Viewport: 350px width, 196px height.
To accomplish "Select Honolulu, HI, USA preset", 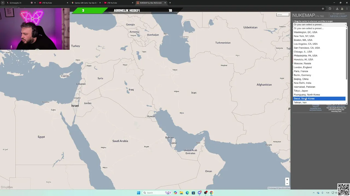I will [319, 59].
